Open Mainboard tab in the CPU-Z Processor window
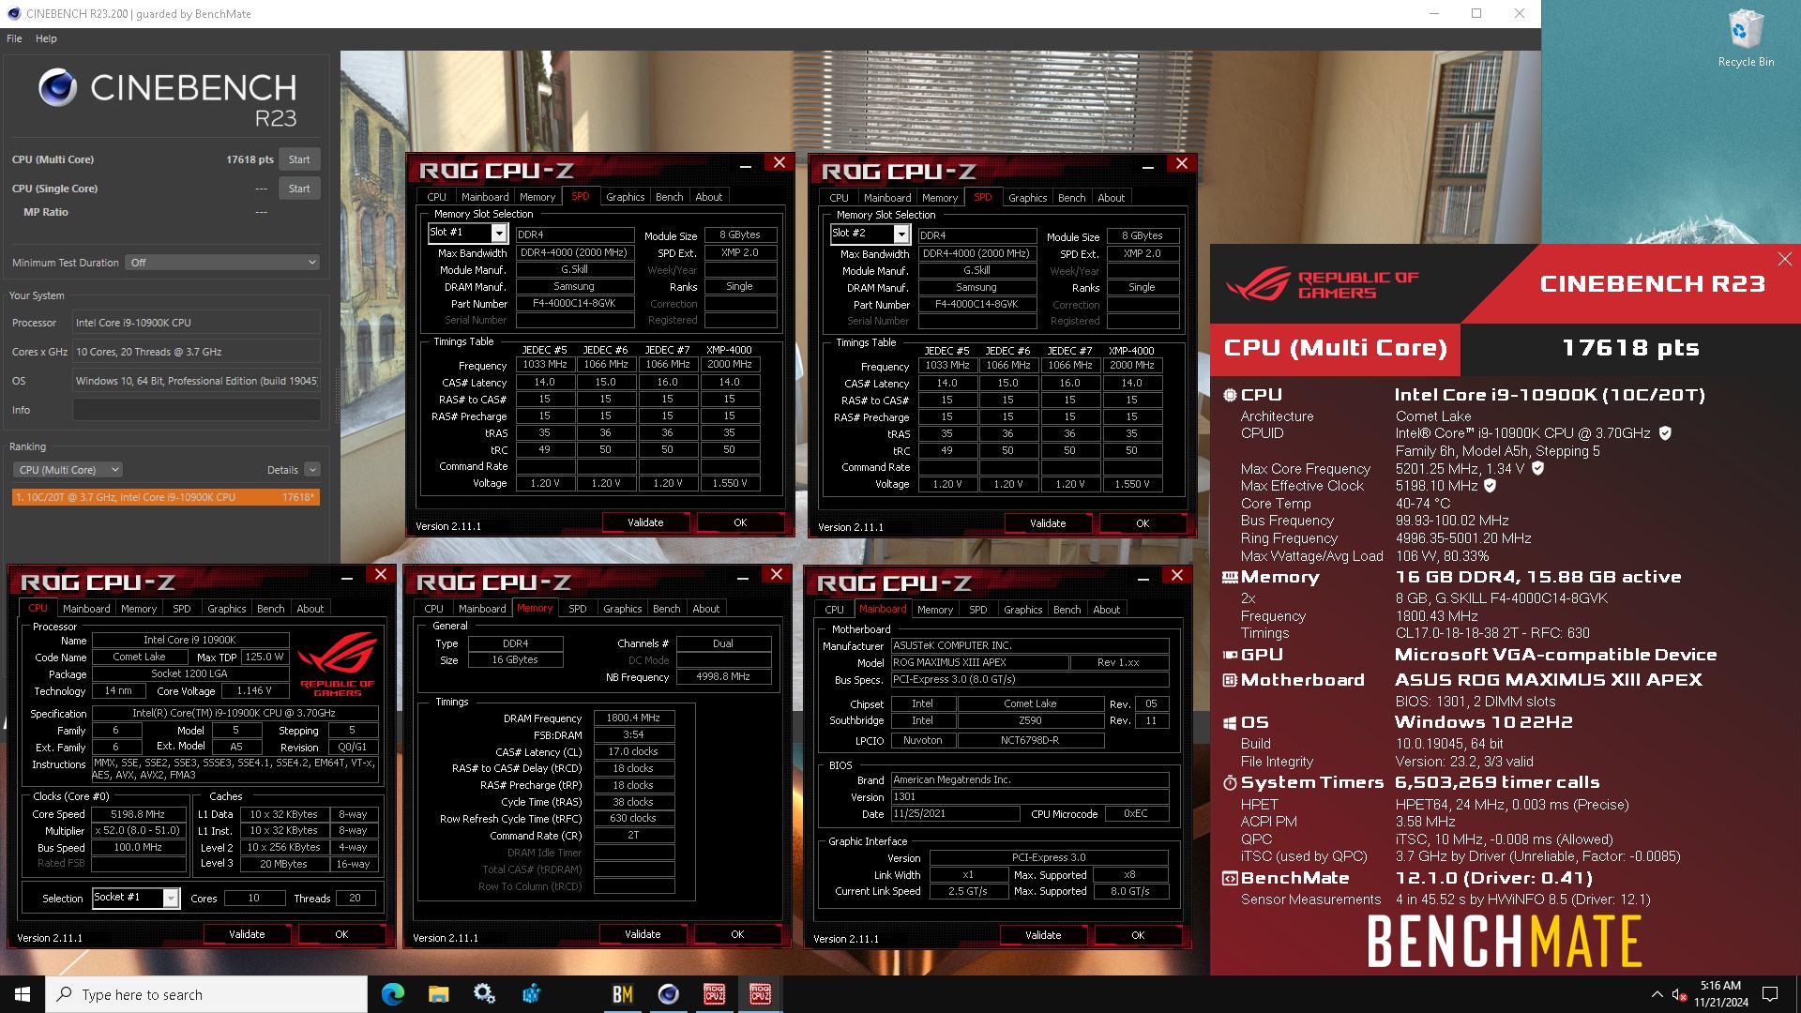This screenshot has width=1801, height=1013. (x=86, y=609)
